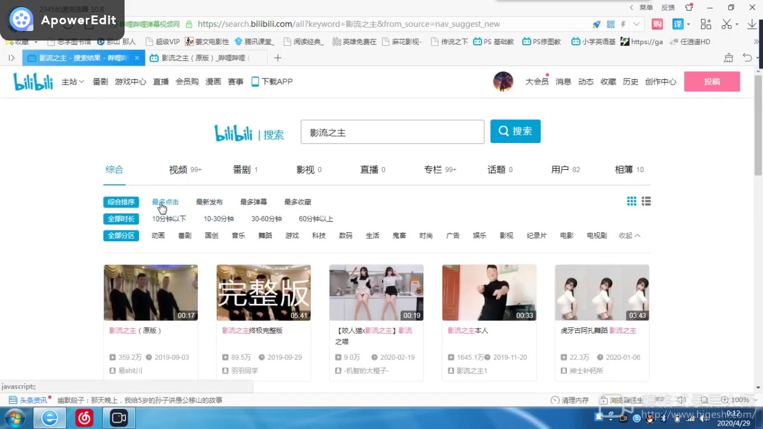This screenshot has height=429, width=763.
Task: Collapse the category filters with 收起
Action: 629,235
